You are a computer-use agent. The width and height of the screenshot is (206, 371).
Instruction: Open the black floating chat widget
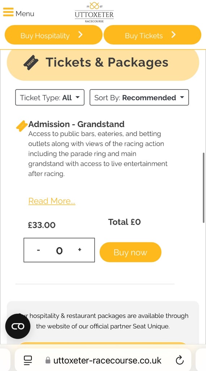click(18, 326)
